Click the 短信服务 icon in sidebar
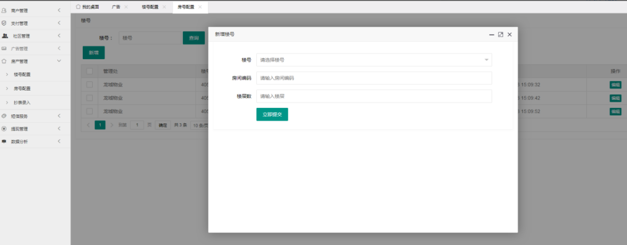 pos(4,116)
